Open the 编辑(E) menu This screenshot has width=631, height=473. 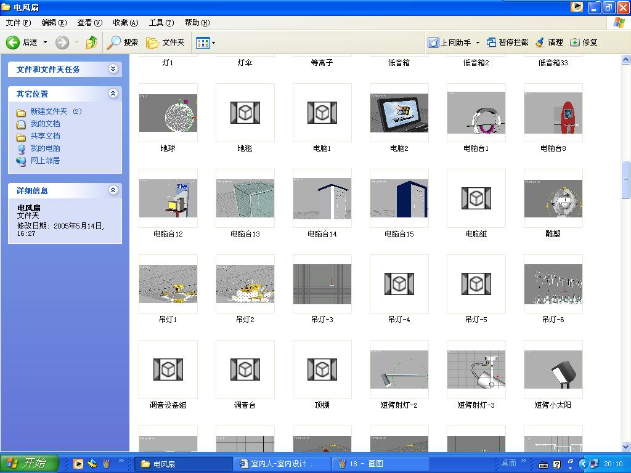54,23
